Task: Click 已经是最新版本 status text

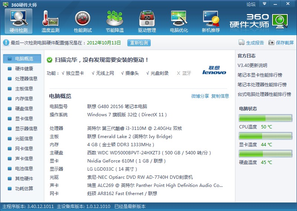Action: click(130, 207)
